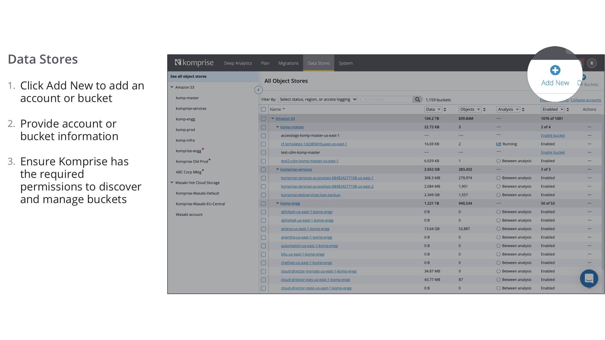Click the Add New plus icon

click(x=555, y=70)
